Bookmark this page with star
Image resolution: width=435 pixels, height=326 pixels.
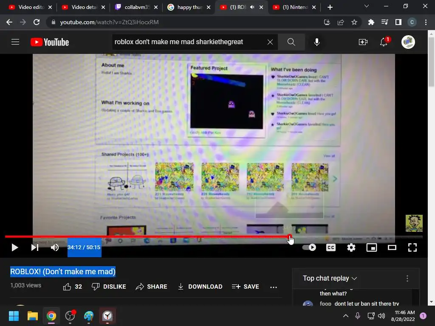click(354, 22)
